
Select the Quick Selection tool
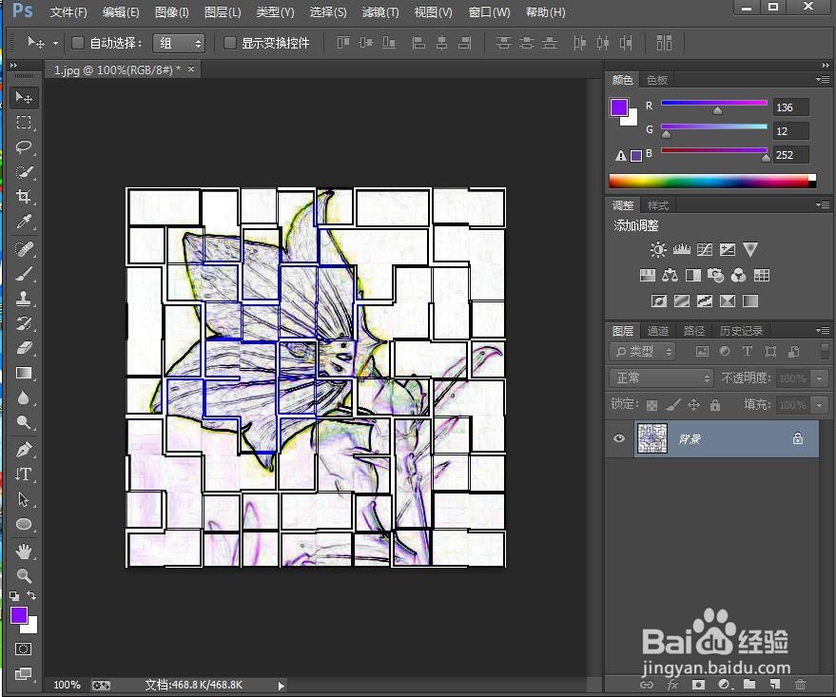tap(24, 171)
